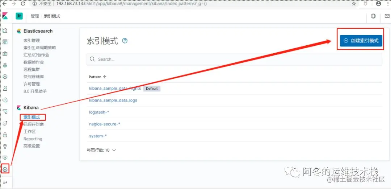
Task: Open the browser three-dot menu
Action: (x=387, y=4)
